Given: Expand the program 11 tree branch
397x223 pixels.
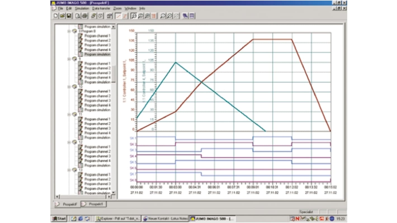Looking at the screenshot, I should [x=69, y=114].
